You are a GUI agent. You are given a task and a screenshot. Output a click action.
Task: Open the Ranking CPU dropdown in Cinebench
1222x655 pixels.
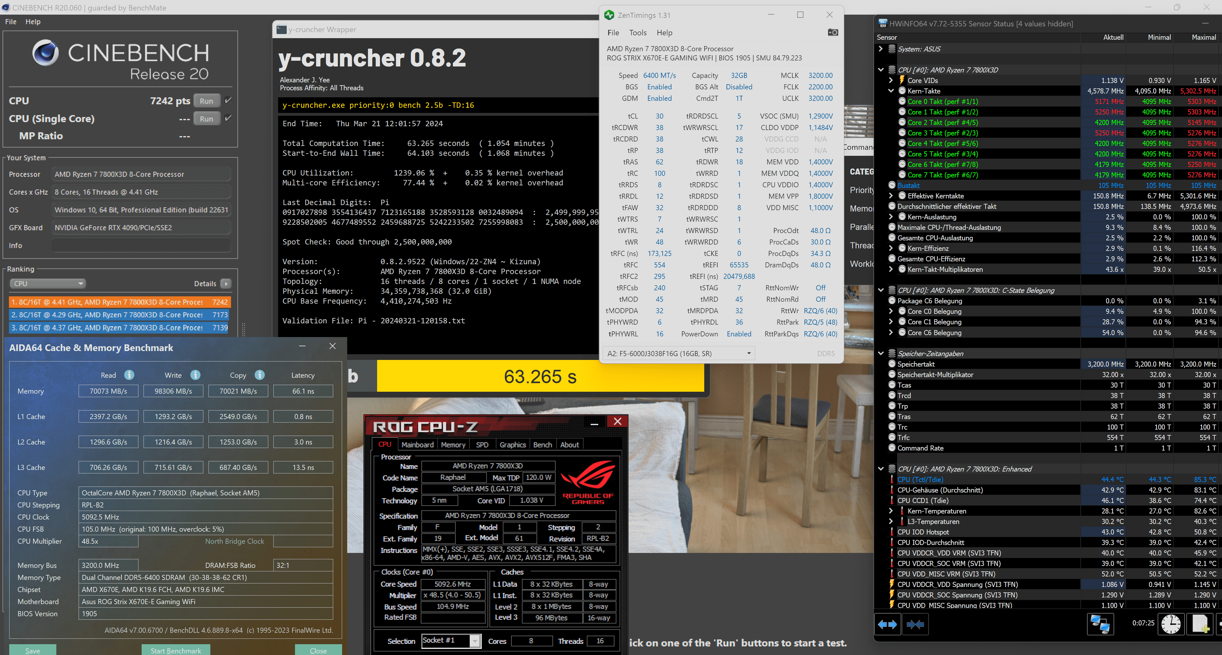[47, 283]
